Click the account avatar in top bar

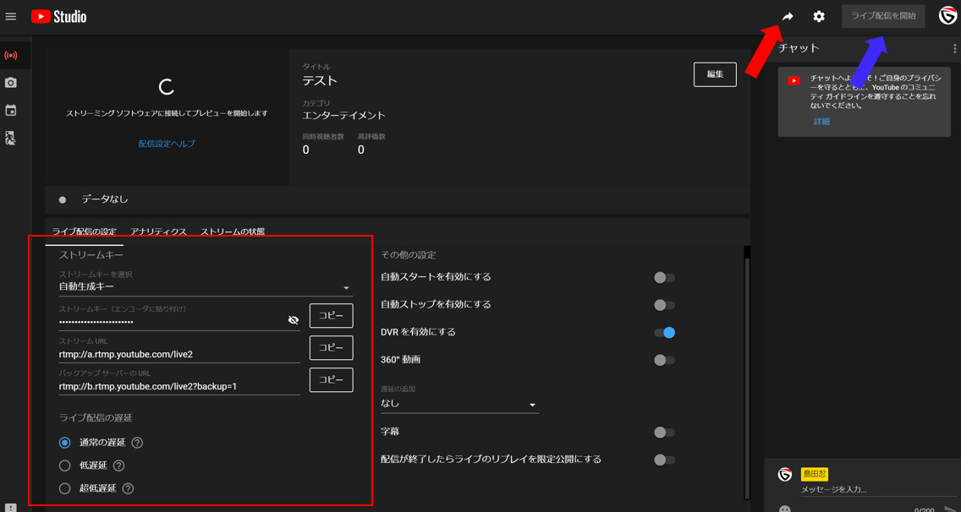947,16
